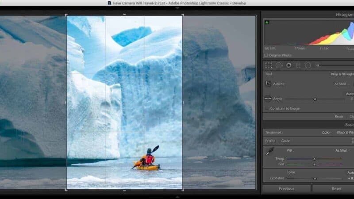Screen dimensions: 354x199
Task: Click the f/5.6 aperture readout
Action: point(324,48)
